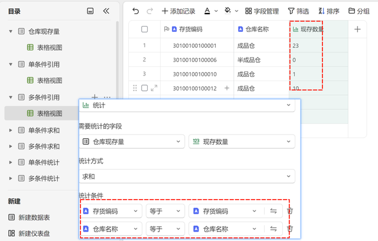Click the 现存数量 column header
The image size is (378, 241).
click(x=318, y=29)
